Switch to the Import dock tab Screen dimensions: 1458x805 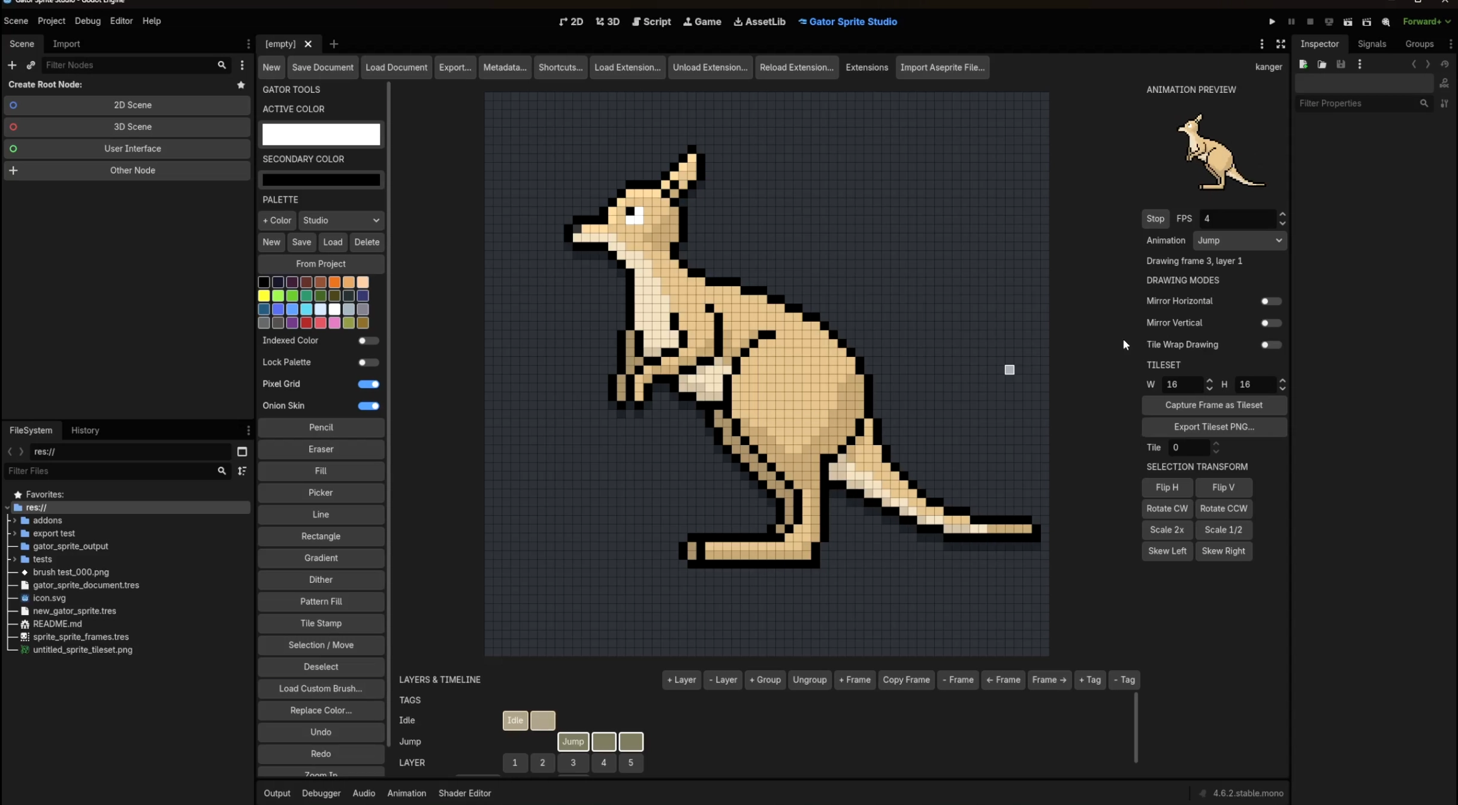[x=66, y=44]
